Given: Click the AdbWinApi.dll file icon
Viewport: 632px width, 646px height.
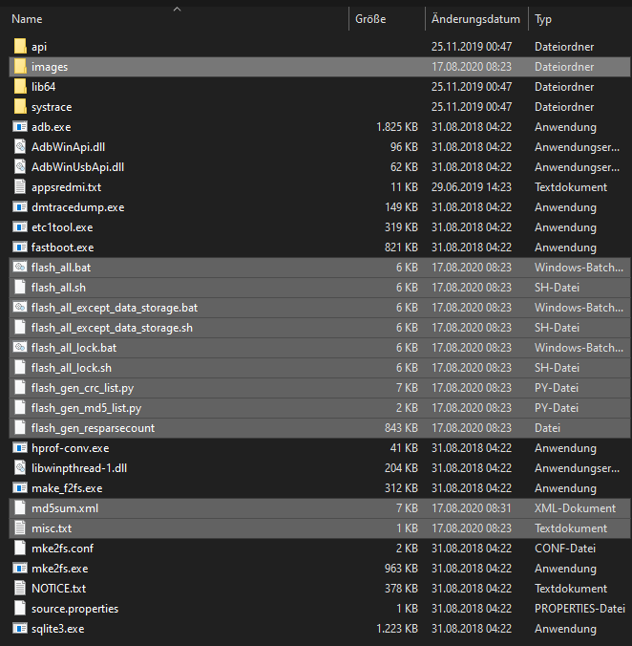Looking at the screenshot, I should tap(20, 146).
